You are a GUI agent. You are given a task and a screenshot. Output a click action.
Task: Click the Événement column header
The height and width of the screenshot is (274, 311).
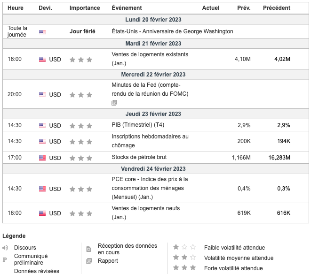pyautogui.click(x=127, y=8)
